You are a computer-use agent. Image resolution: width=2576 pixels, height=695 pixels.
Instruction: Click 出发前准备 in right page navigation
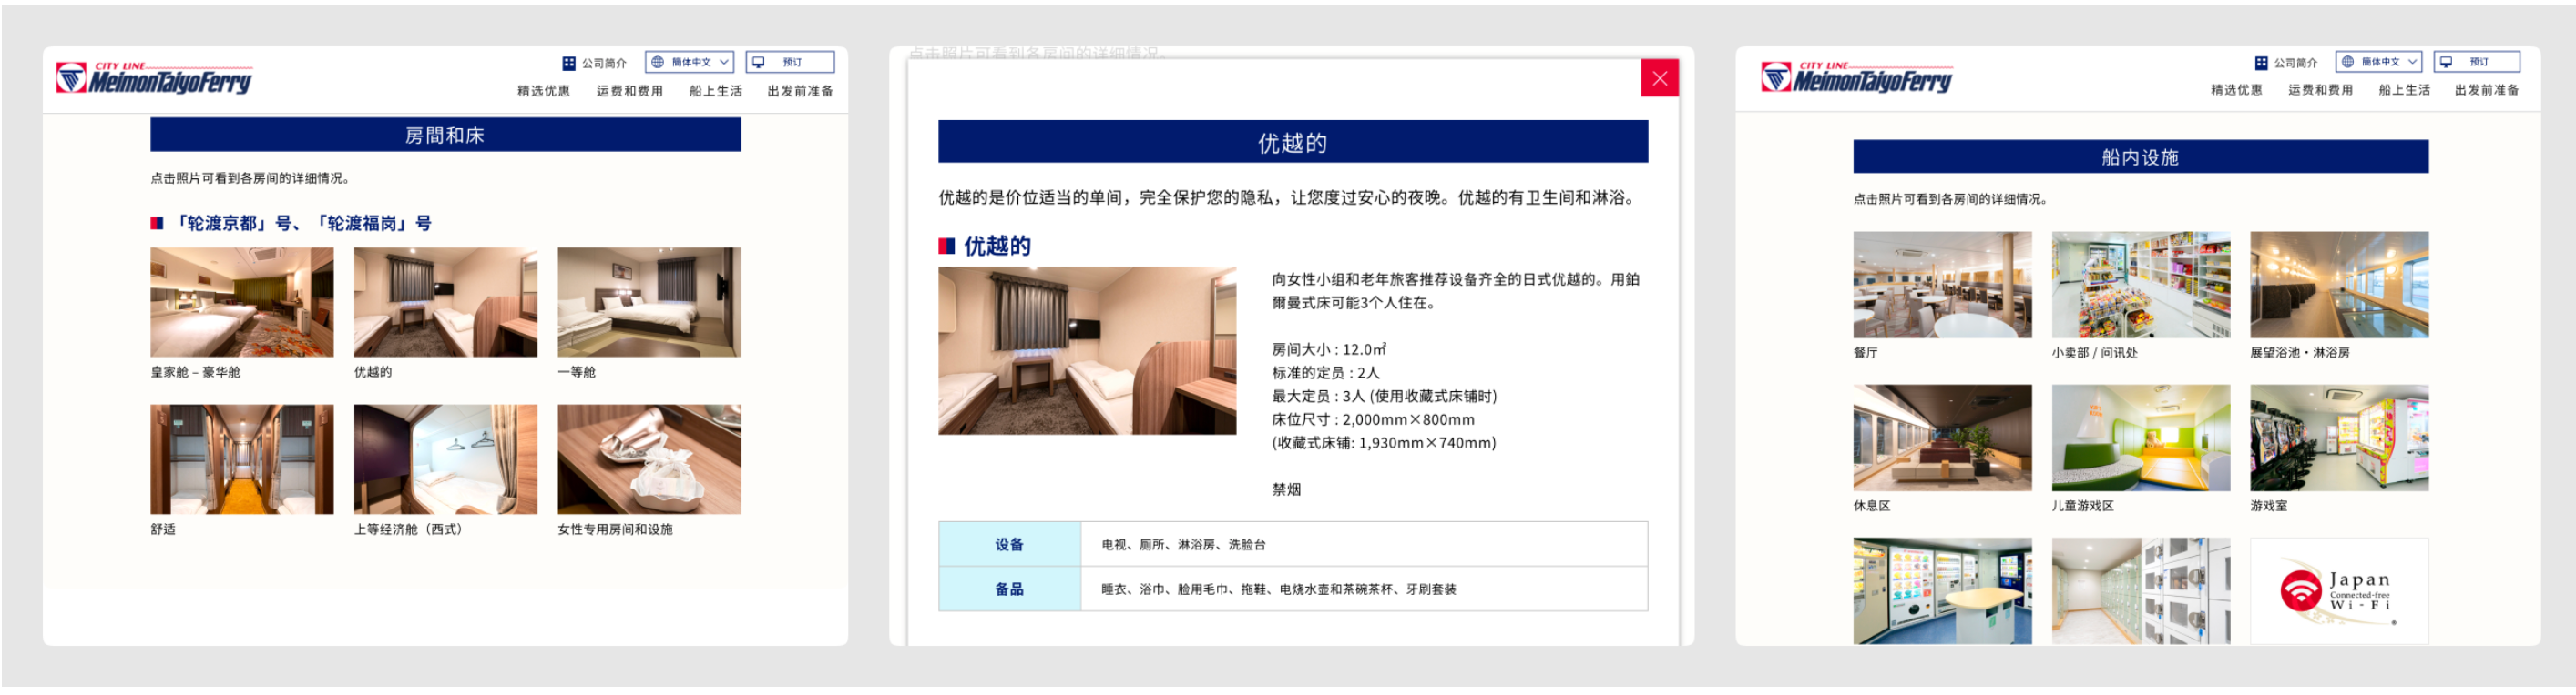[x=2485, y=90]
